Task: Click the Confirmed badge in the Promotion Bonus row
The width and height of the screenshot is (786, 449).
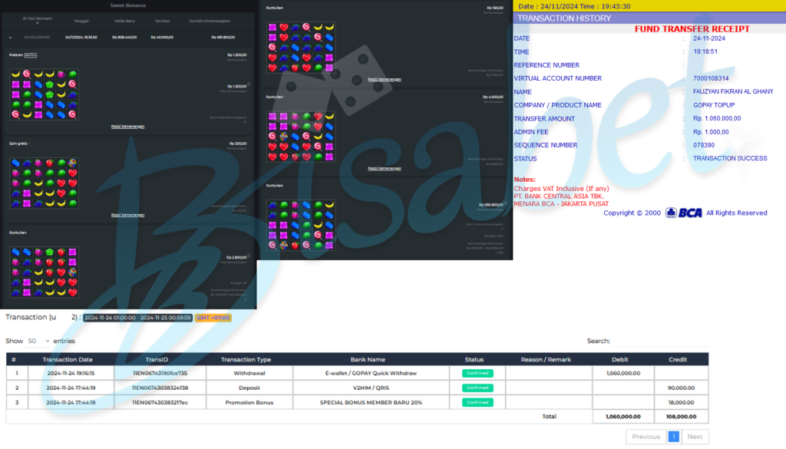Action: pos(477,402)
